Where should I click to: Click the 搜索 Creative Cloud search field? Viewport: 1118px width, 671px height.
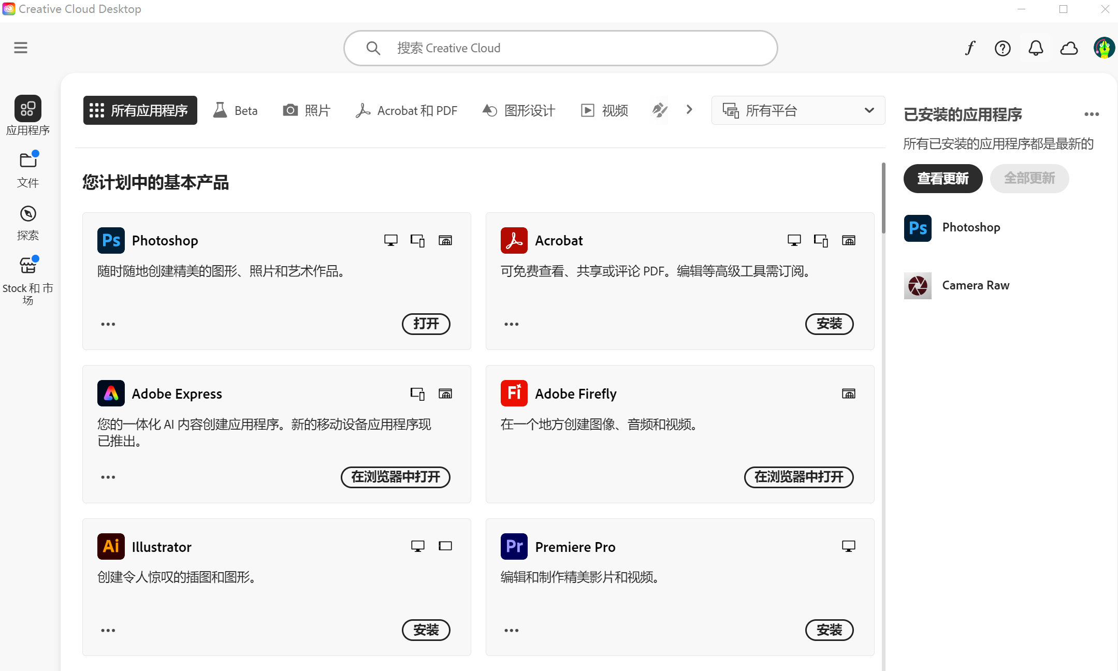[561, 48]
